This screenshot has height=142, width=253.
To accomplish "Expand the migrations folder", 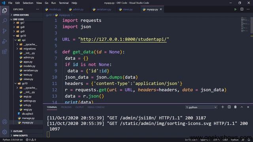I will click(30, 49).
